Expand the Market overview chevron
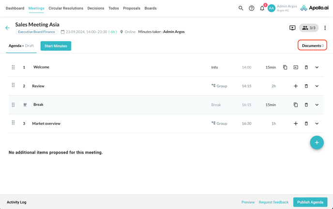This screenshot has width=333, height=209. 317,124
